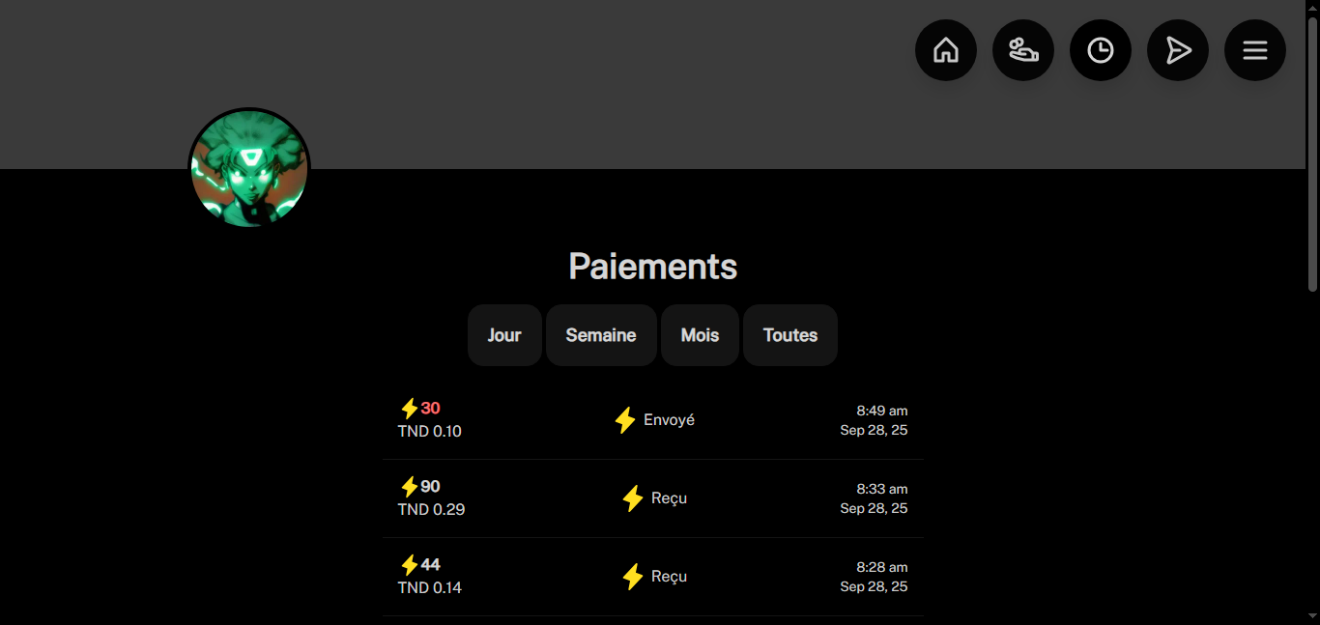Open the Reçu TND 0.14 payment

pyautogui.click(x=653, y=577)
